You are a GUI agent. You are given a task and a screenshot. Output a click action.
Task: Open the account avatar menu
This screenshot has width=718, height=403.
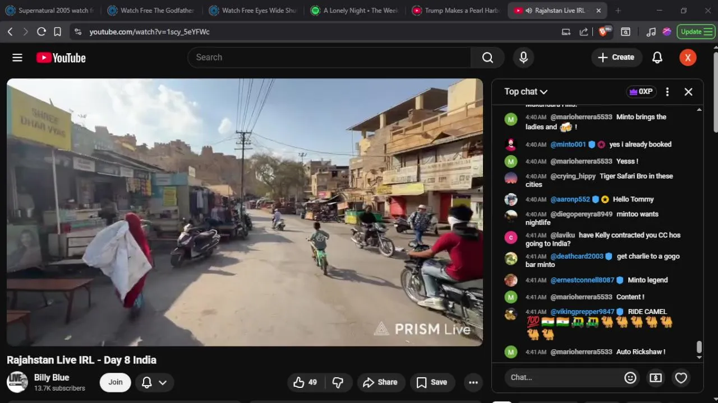(688, 57)
